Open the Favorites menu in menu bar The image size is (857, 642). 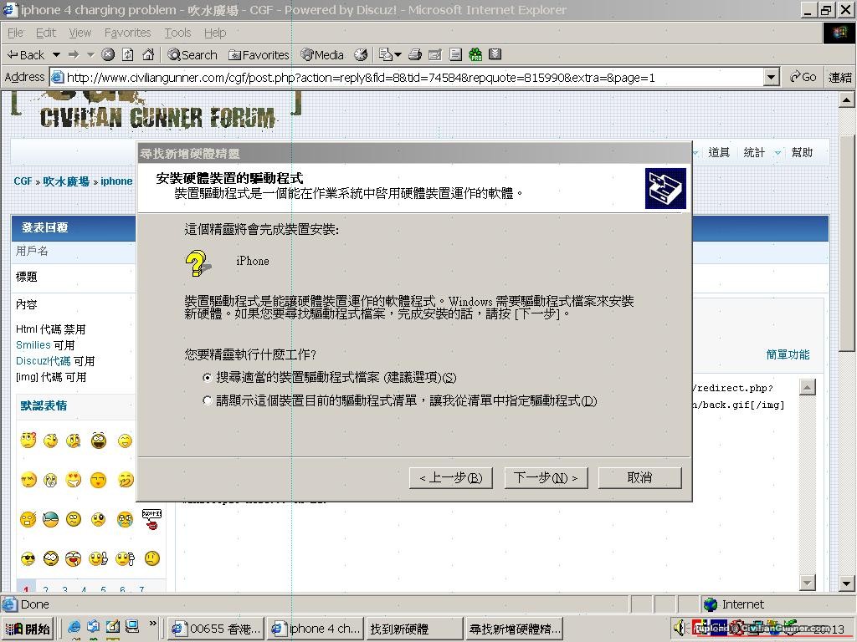[x=127, y=33]
